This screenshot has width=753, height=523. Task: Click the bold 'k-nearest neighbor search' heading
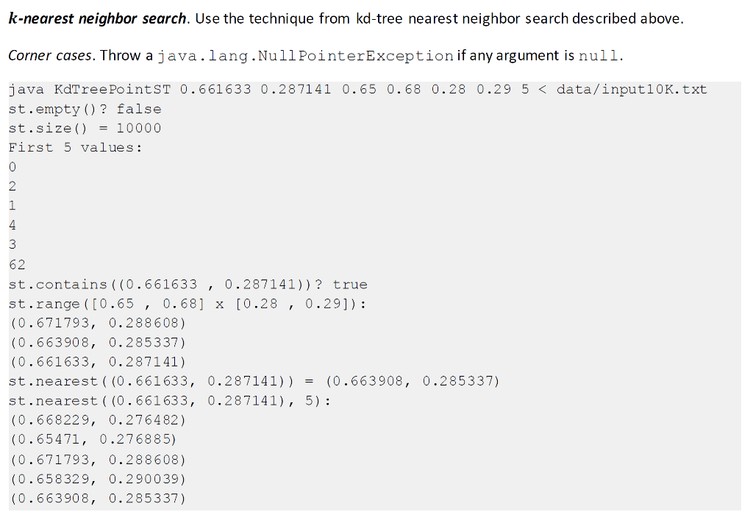[98, 18]
